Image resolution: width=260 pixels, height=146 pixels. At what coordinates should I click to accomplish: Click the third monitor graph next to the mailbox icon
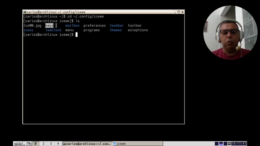(225, 144)
